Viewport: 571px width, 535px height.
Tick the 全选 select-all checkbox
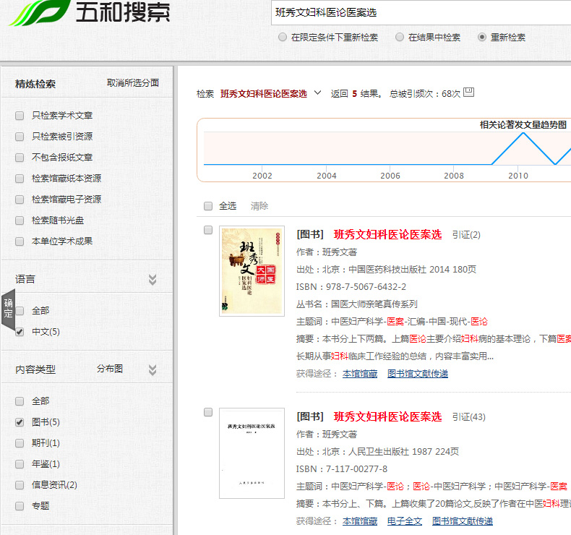(208, 206)
